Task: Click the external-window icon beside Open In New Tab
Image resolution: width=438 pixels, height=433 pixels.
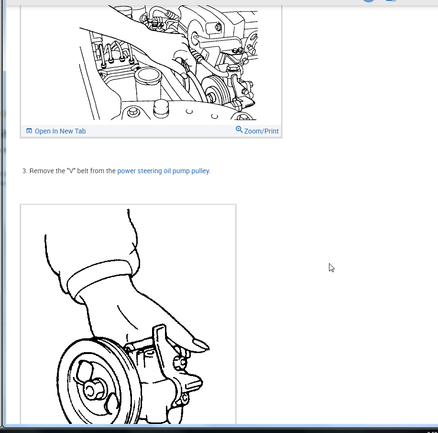Action: point(29,130)
